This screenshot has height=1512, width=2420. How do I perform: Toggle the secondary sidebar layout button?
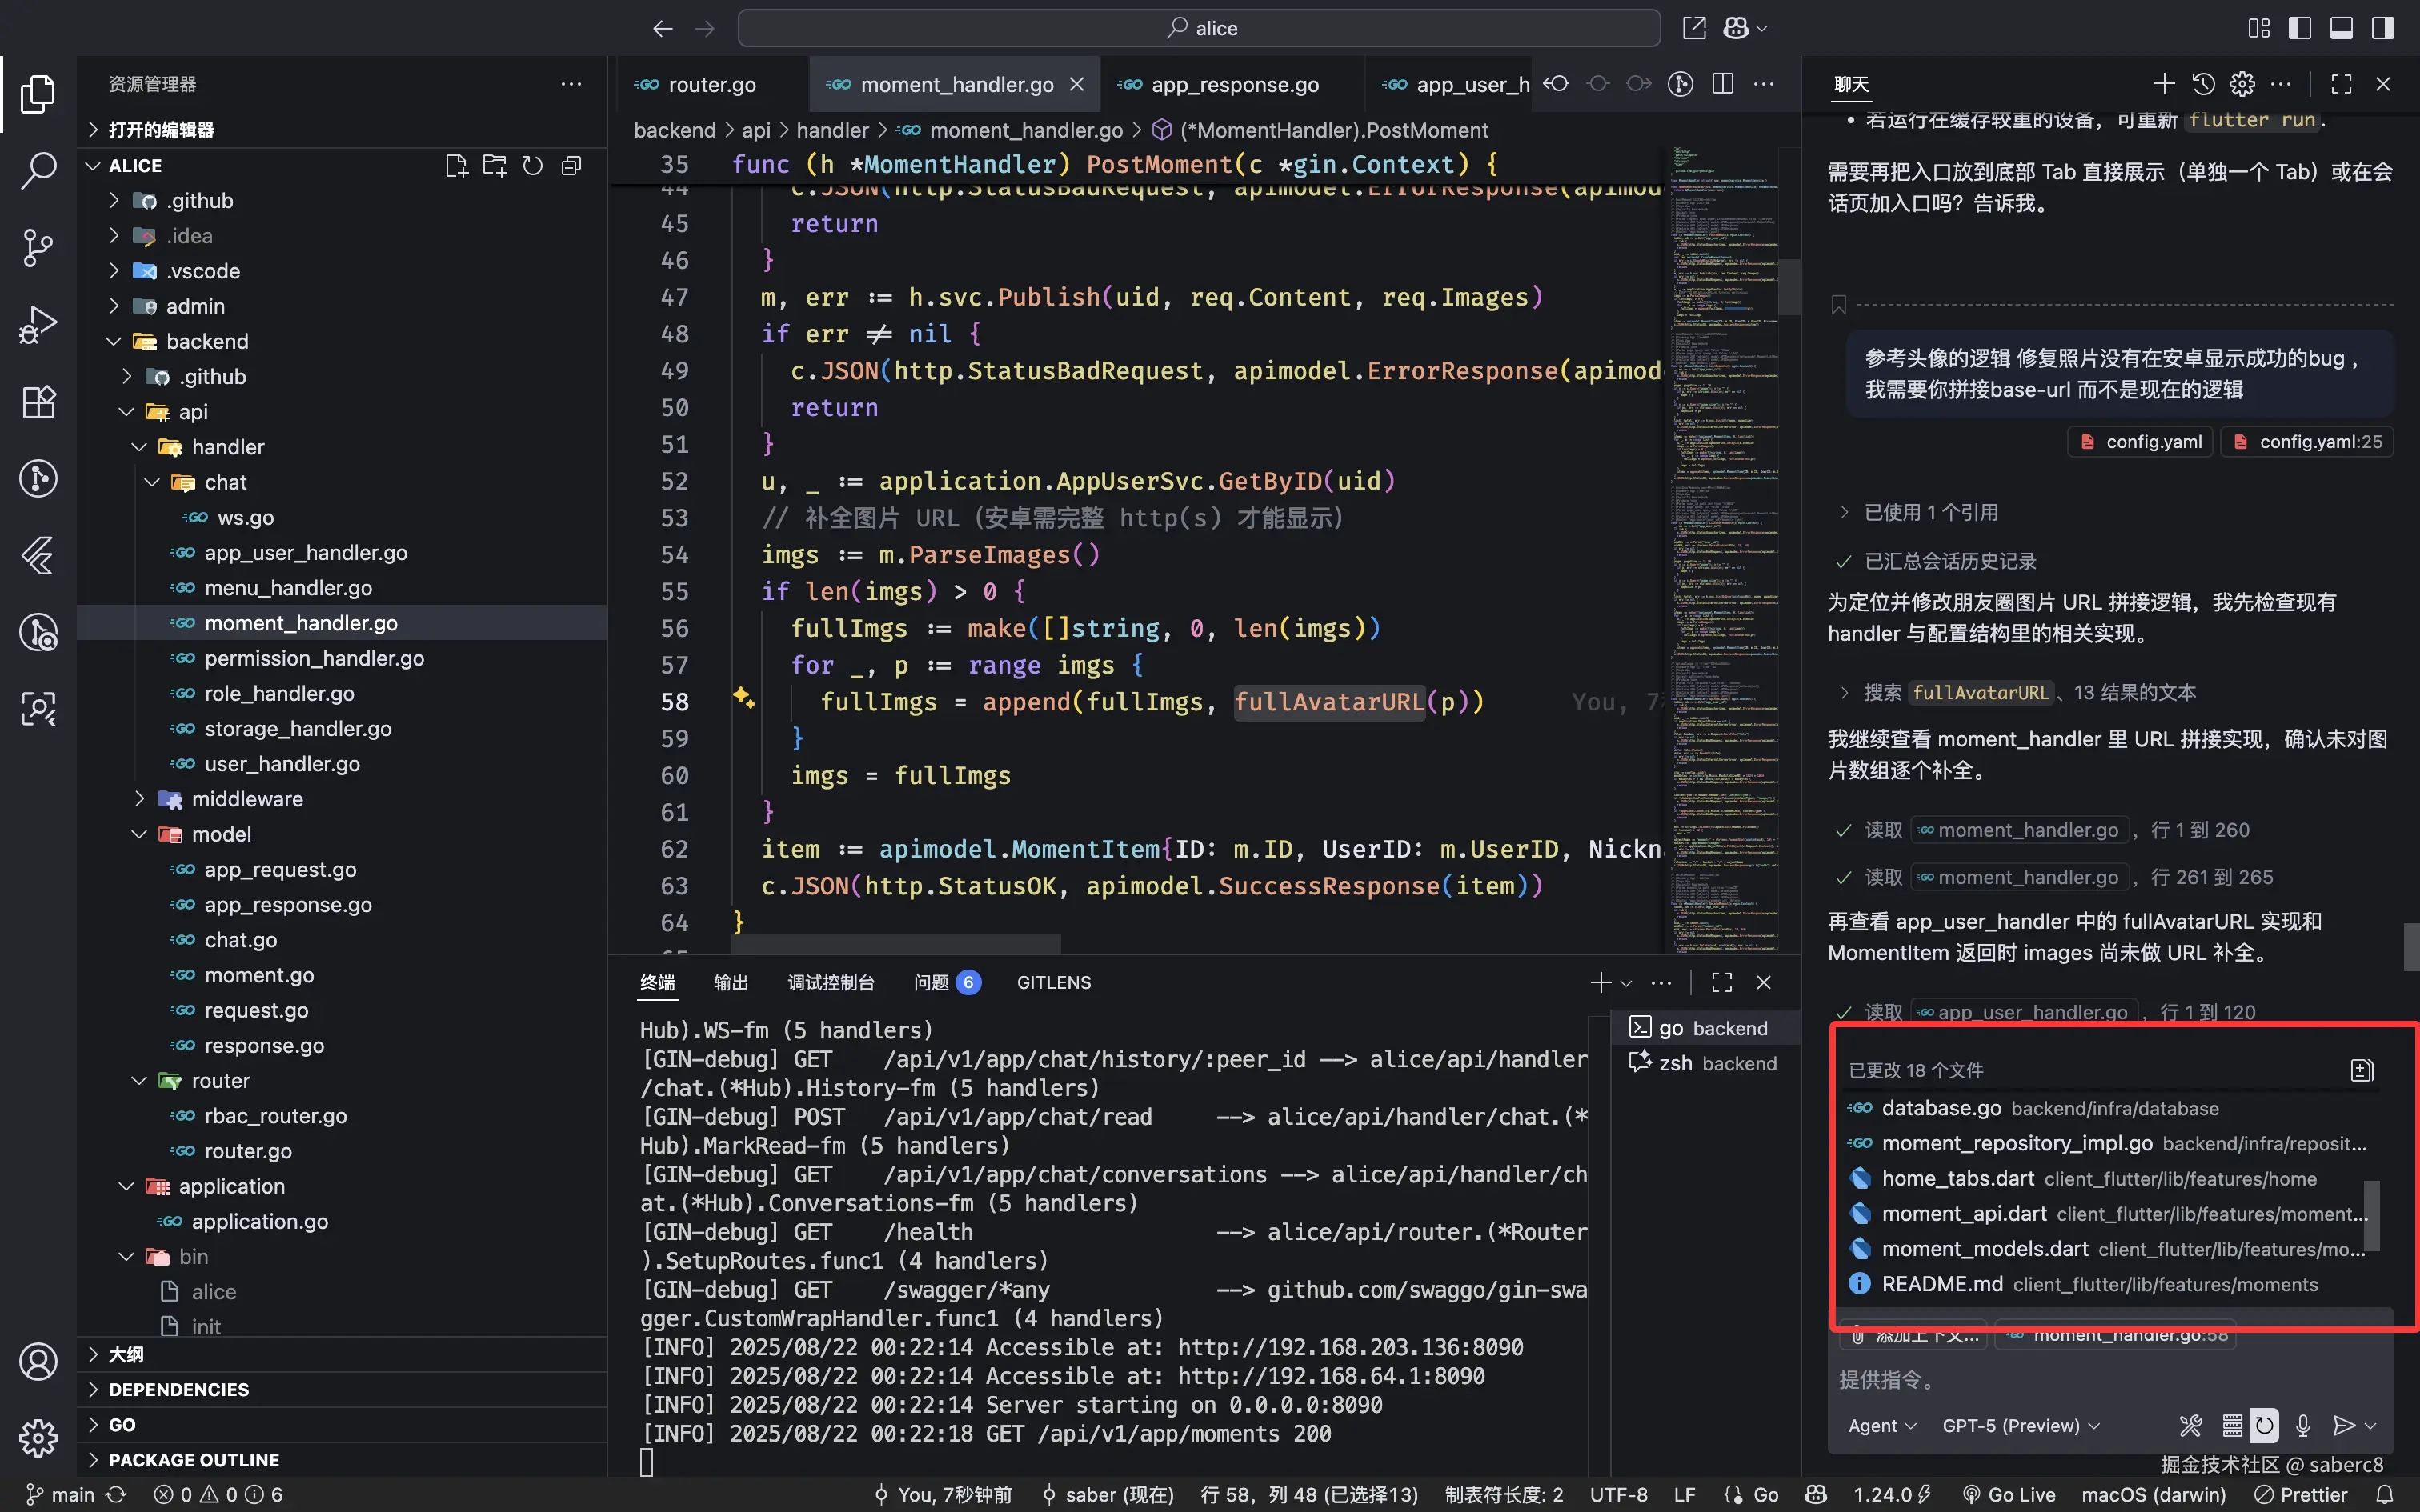[x=2383, y=28]
